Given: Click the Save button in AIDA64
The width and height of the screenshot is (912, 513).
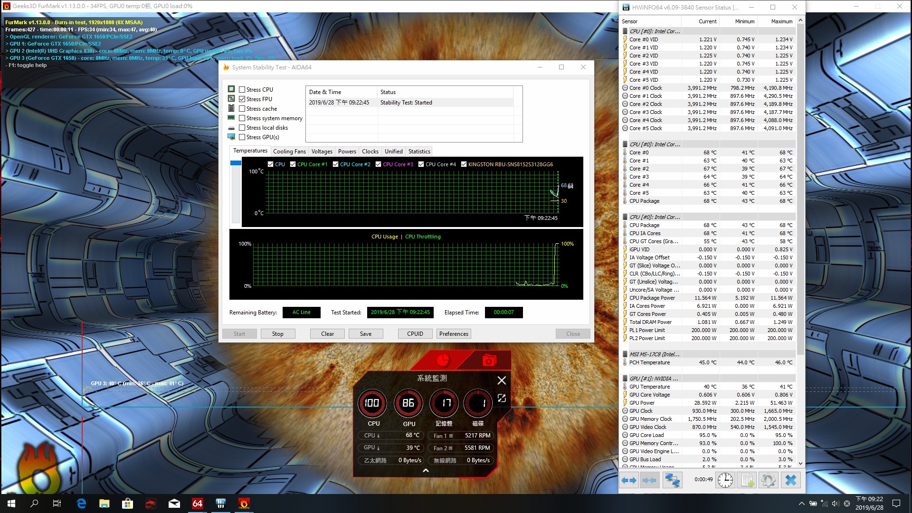Looking at the screenshot, I should pyautogui.click(x=366, y=334).
